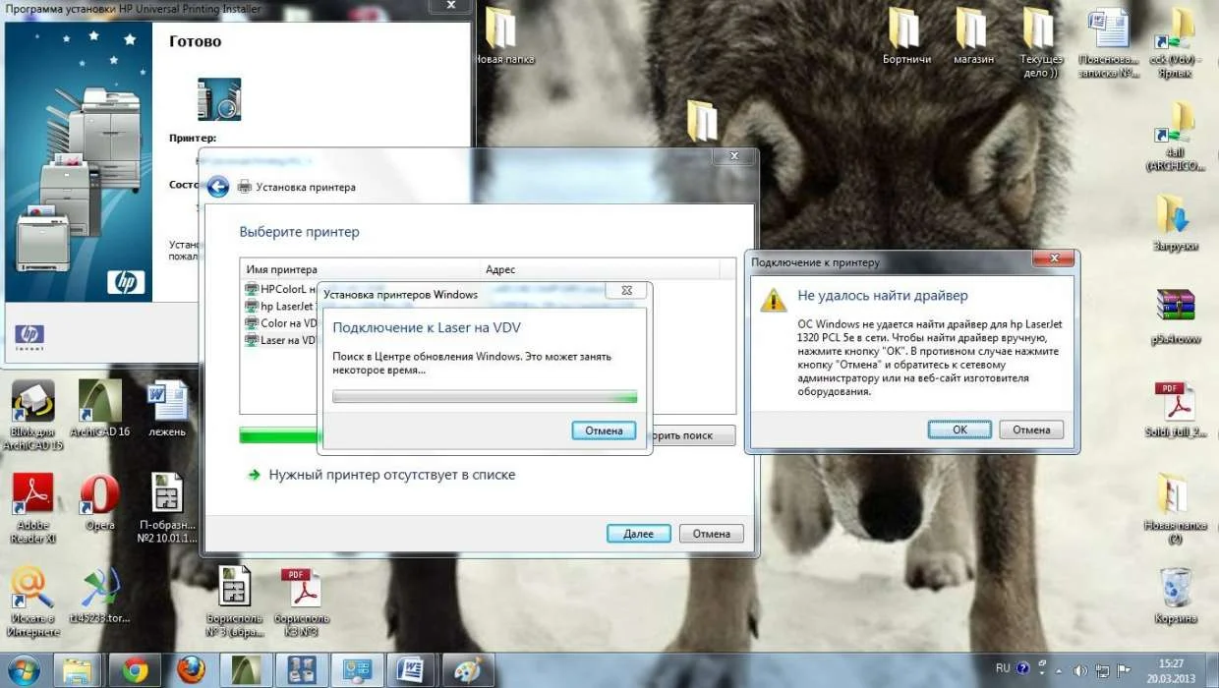The height and width of the screenshot is (688, 1219).
Task: Select Борисполь №3 ArchiCAD file icon
Action: point(234,602)
